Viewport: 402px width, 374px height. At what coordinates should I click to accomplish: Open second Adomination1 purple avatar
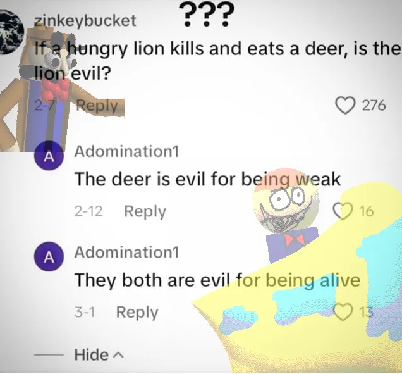click(49, 257)
